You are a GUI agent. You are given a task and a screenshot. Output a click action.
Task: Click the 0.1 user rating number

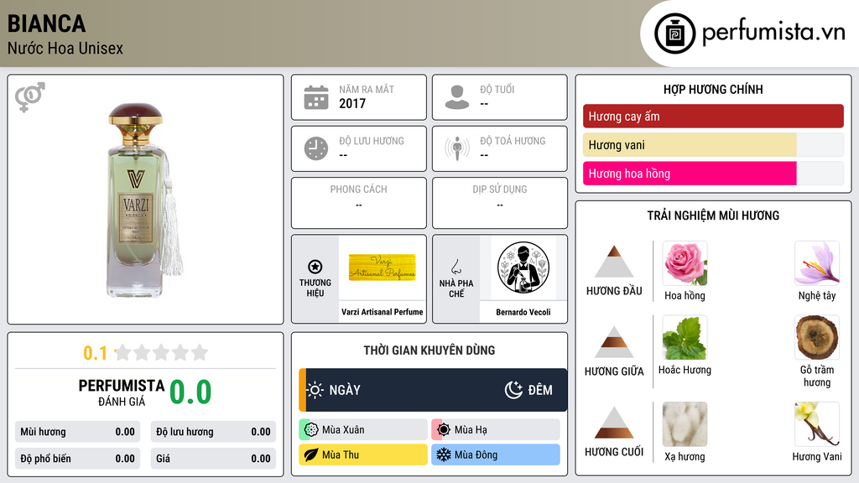click(x=95, y=353)
